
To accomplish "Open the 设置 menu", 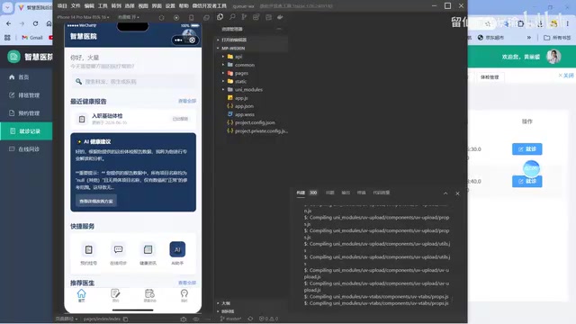I will coord(170,6).
